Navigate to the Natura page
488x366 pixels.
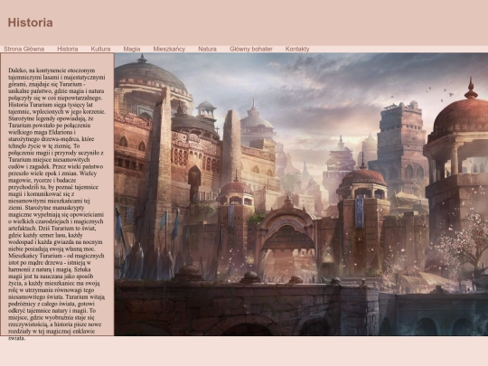click(207, 49)
